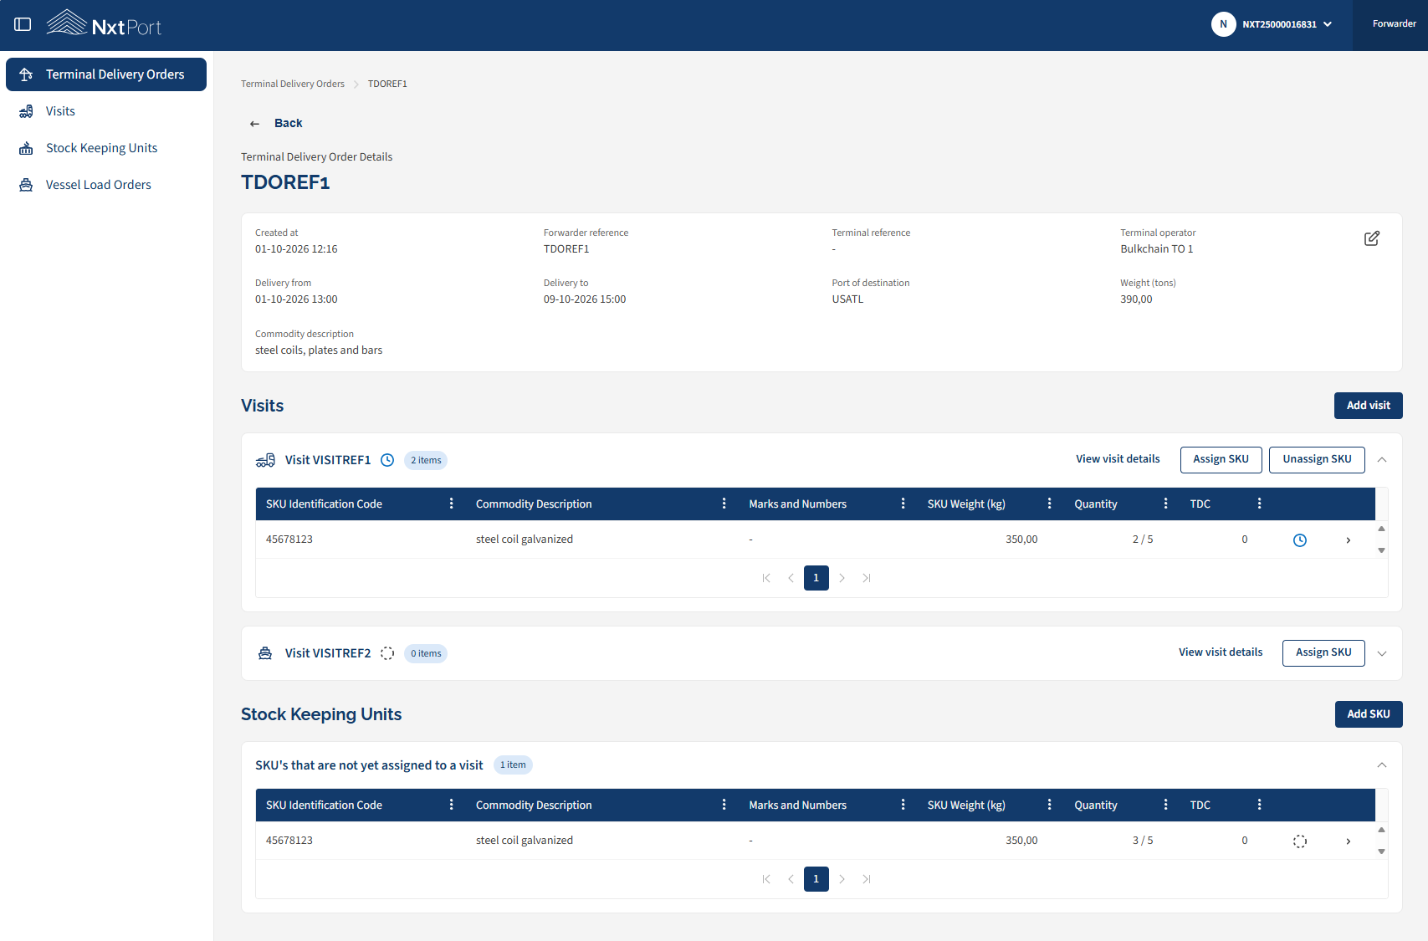This screenshot has width=1428, height=941.
Task: Open column menu for SKU Identification Code in Visits table
Action: 452,504
